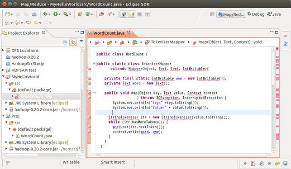The image size is (291, 169).
Task: Collapse the Proj project node
Action: [x=3, y=116]
